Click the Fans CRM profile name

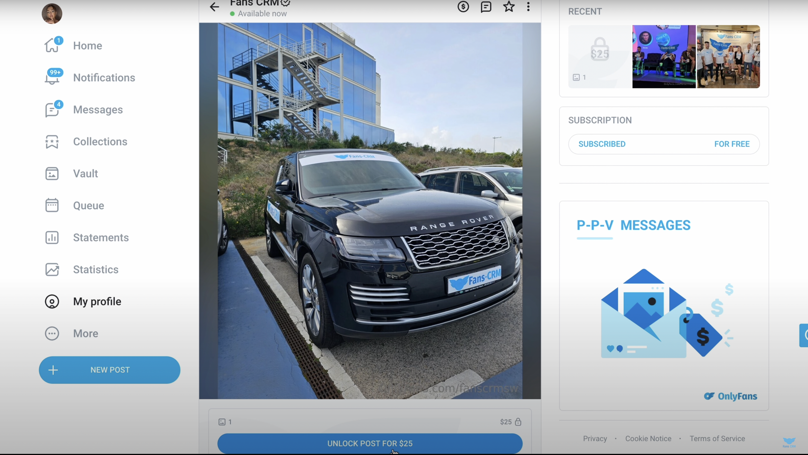254,3
